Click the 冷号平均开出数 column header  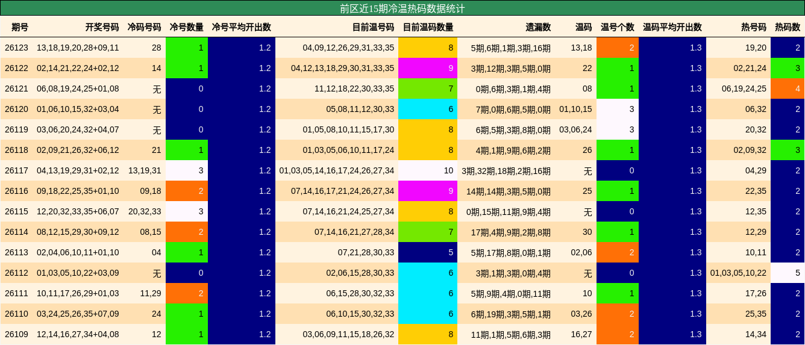pyautogui.click(x=241, y=27)
